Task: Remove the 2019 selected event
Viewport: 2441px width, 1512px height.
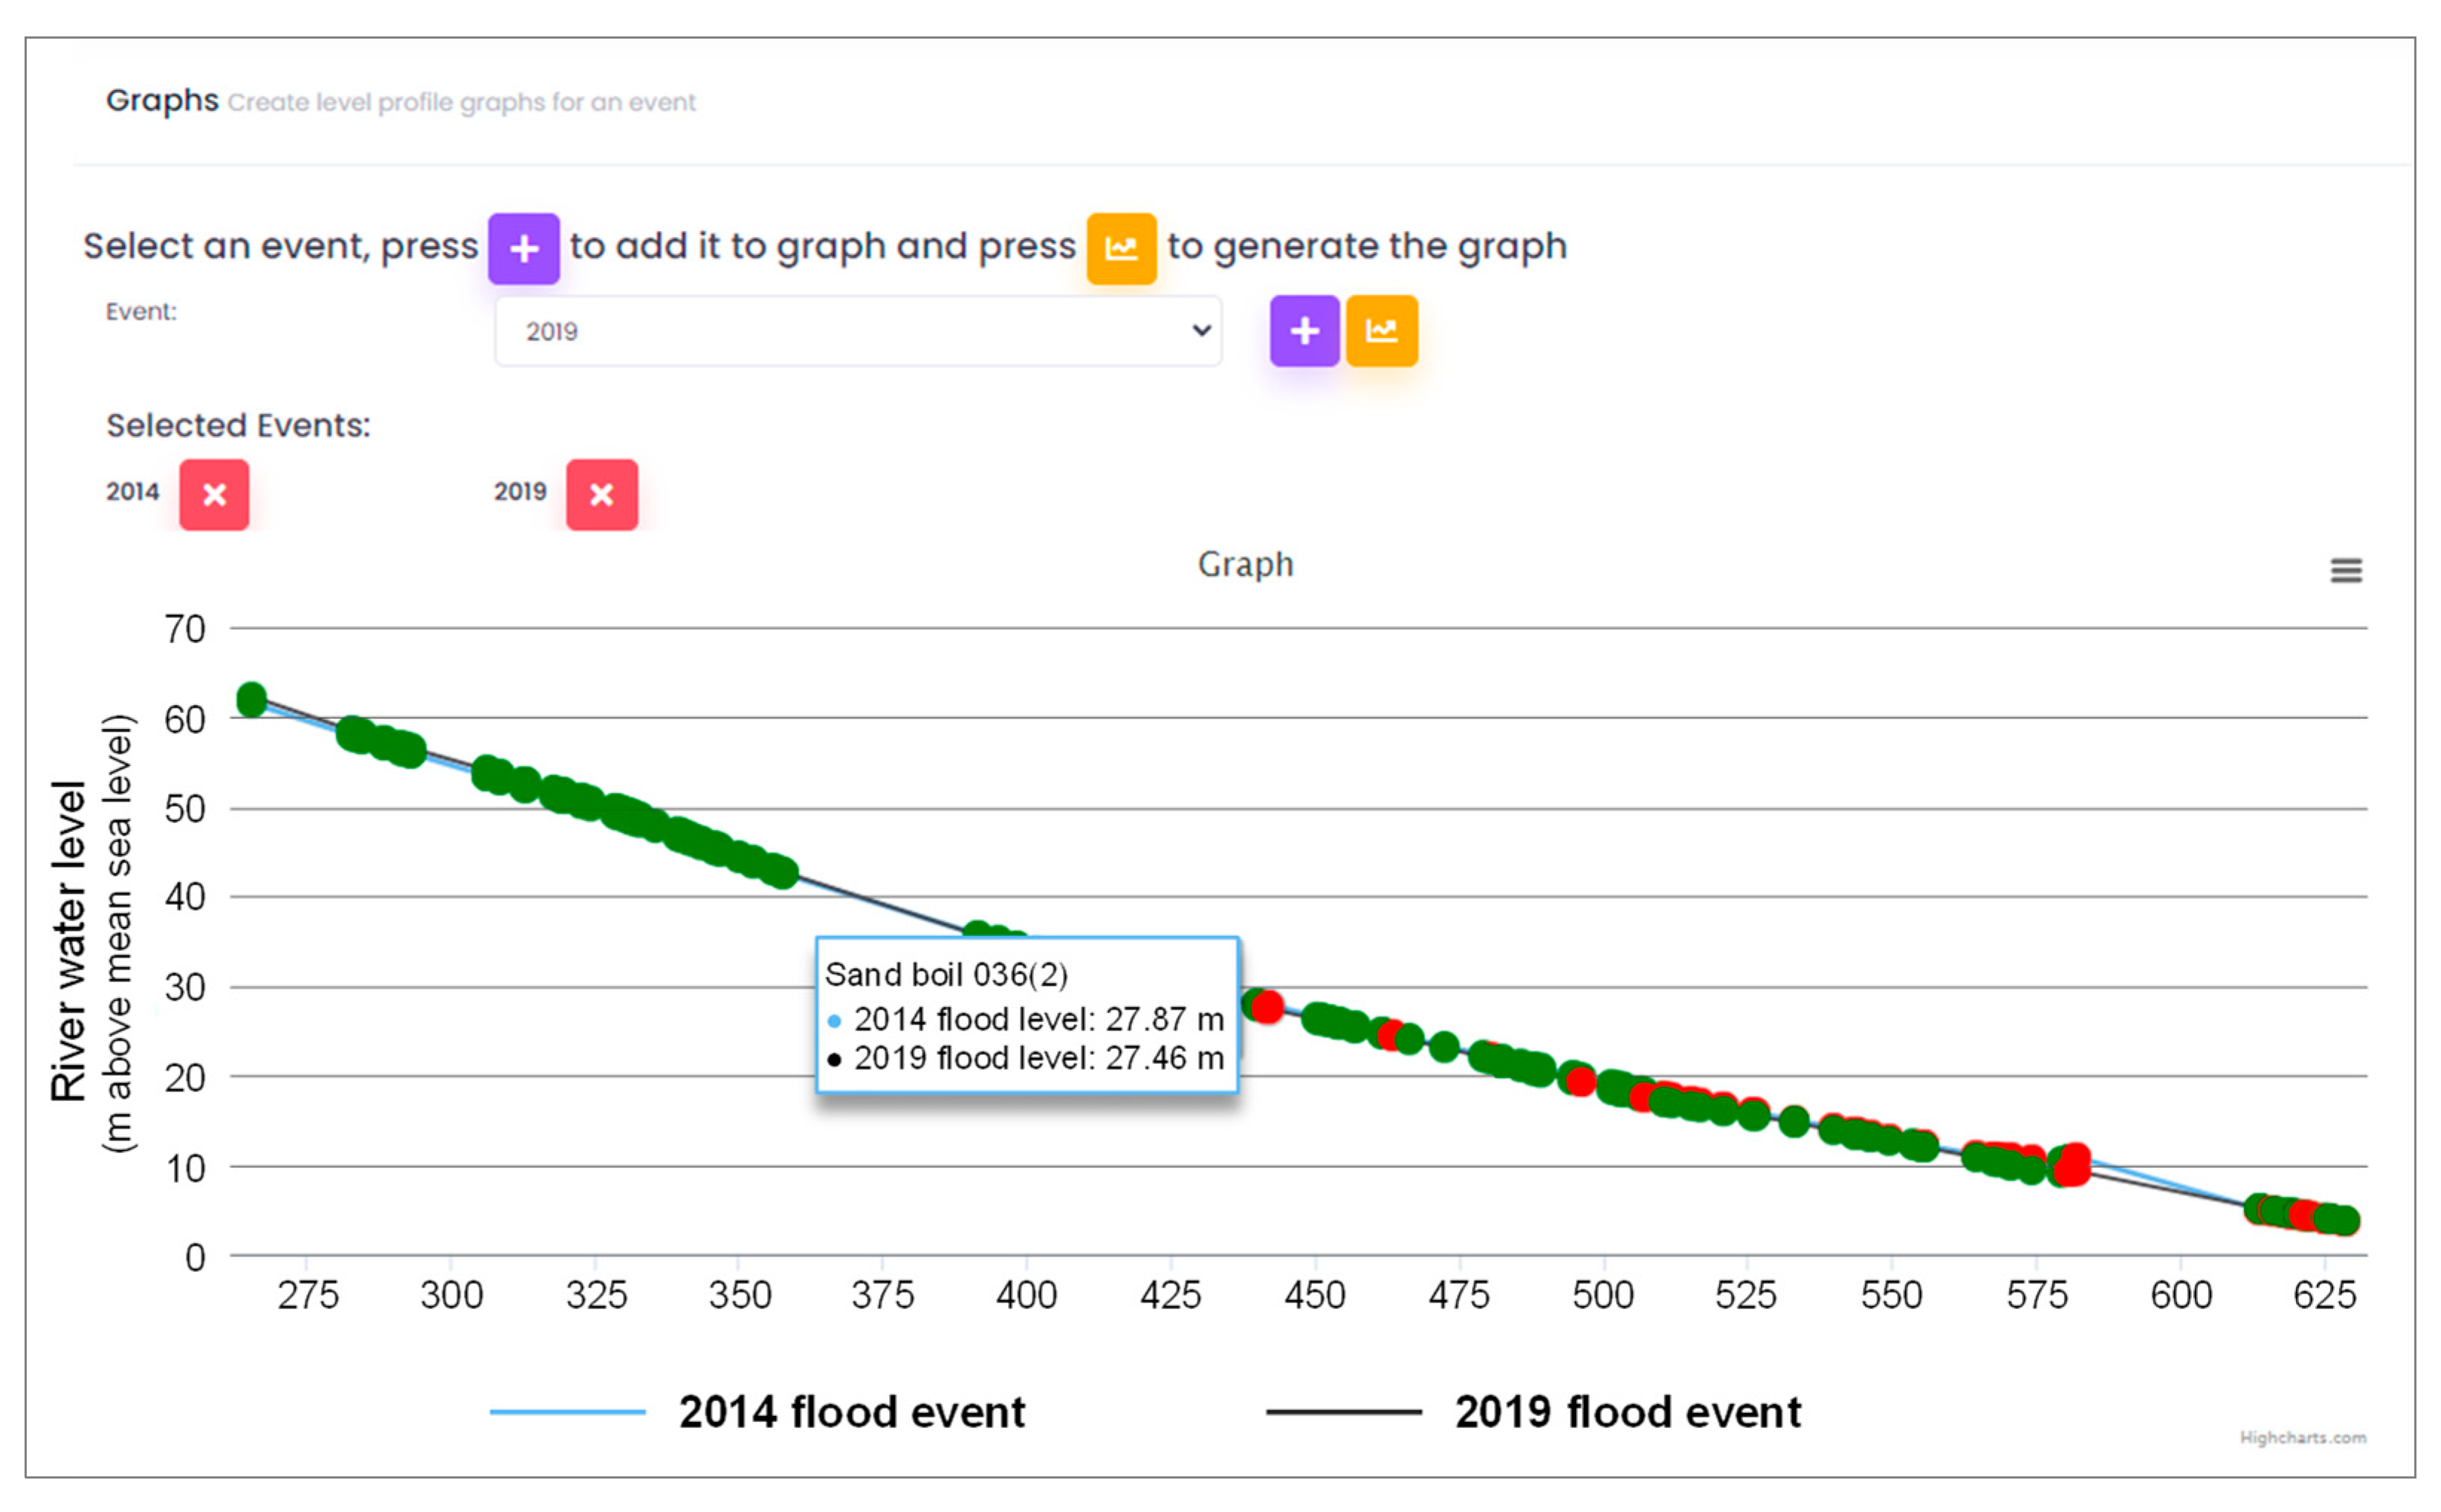Action: point(601,494)
